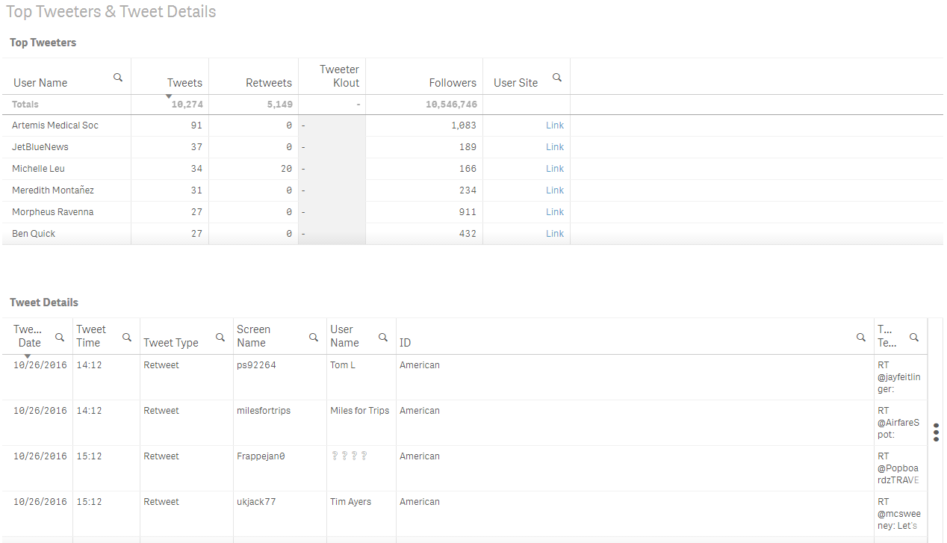
Task: Click search icon in User Site column
Action: click(x=556, y=78)
